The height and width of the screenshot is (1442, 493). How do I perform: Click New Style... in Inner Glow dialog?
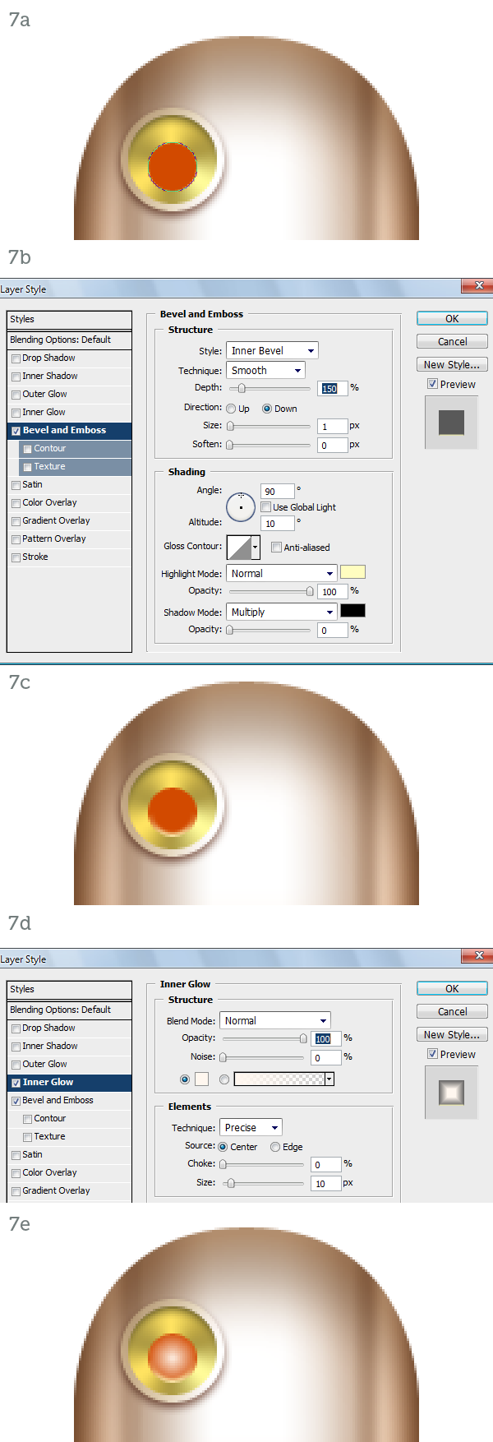452,1034
